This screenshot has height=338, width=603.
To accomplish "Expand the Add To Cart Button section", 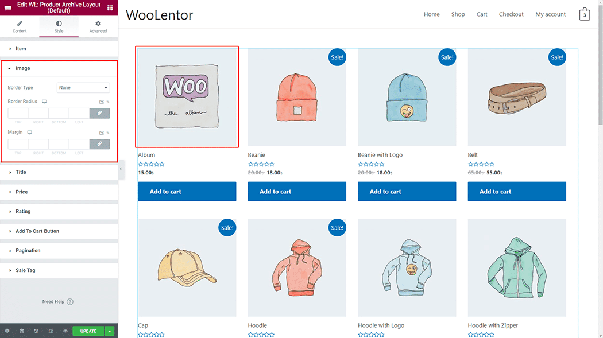I will (37, 231).
